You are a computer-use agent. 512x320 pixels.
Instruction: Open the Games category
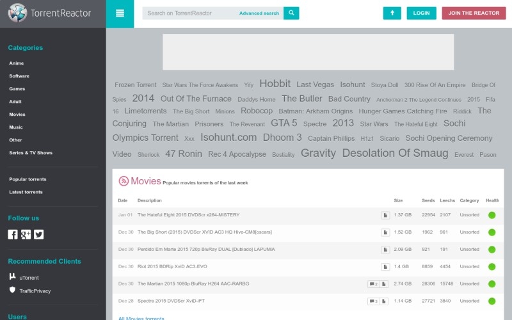17,89
